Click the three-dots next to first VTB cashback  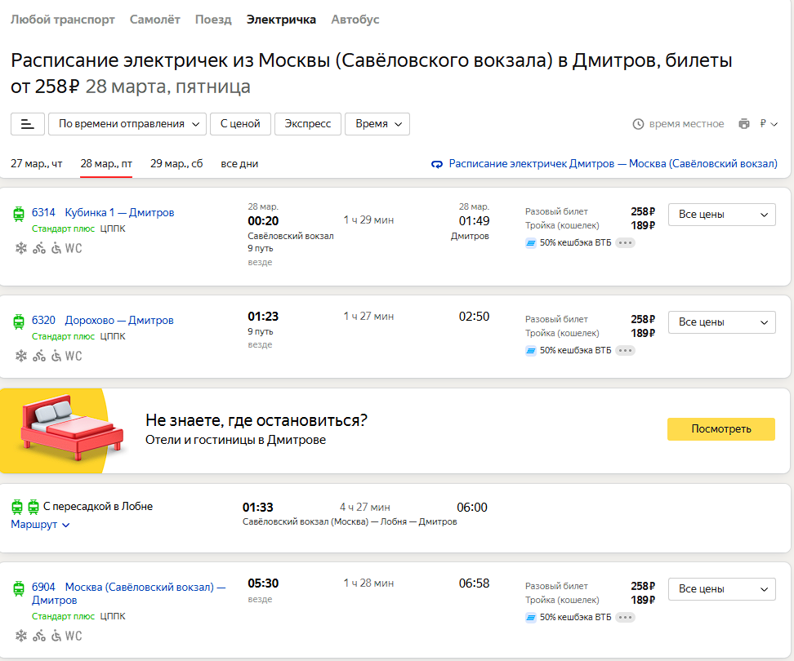click(x=625, y=242)
